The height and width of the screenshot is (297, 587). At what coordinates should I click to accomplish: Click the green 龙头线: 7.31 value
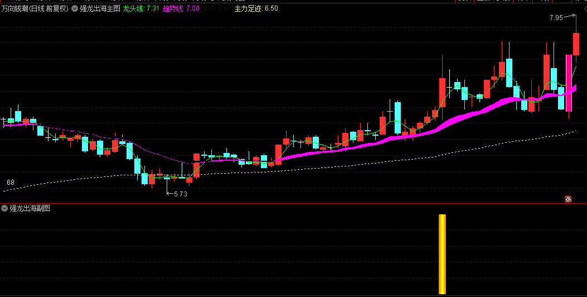click(x=141, y=8)
